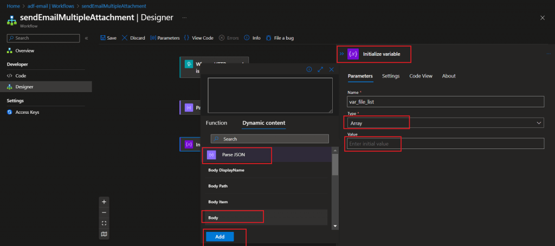Open the adf-email | Workflows breadcrumb
Viewport: 555px width, 246px height.
click(x=50, y=6)
